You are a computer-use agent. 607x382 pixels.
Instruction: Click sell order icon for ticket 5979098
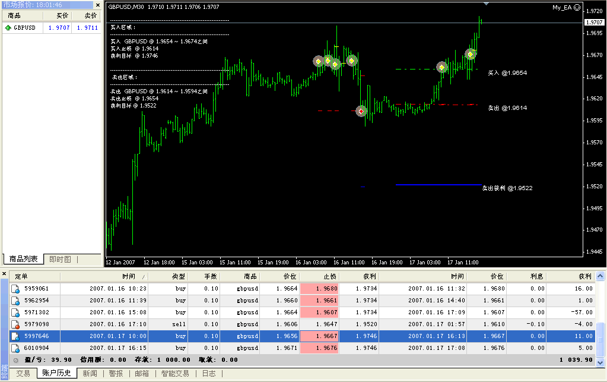point(15,324)
